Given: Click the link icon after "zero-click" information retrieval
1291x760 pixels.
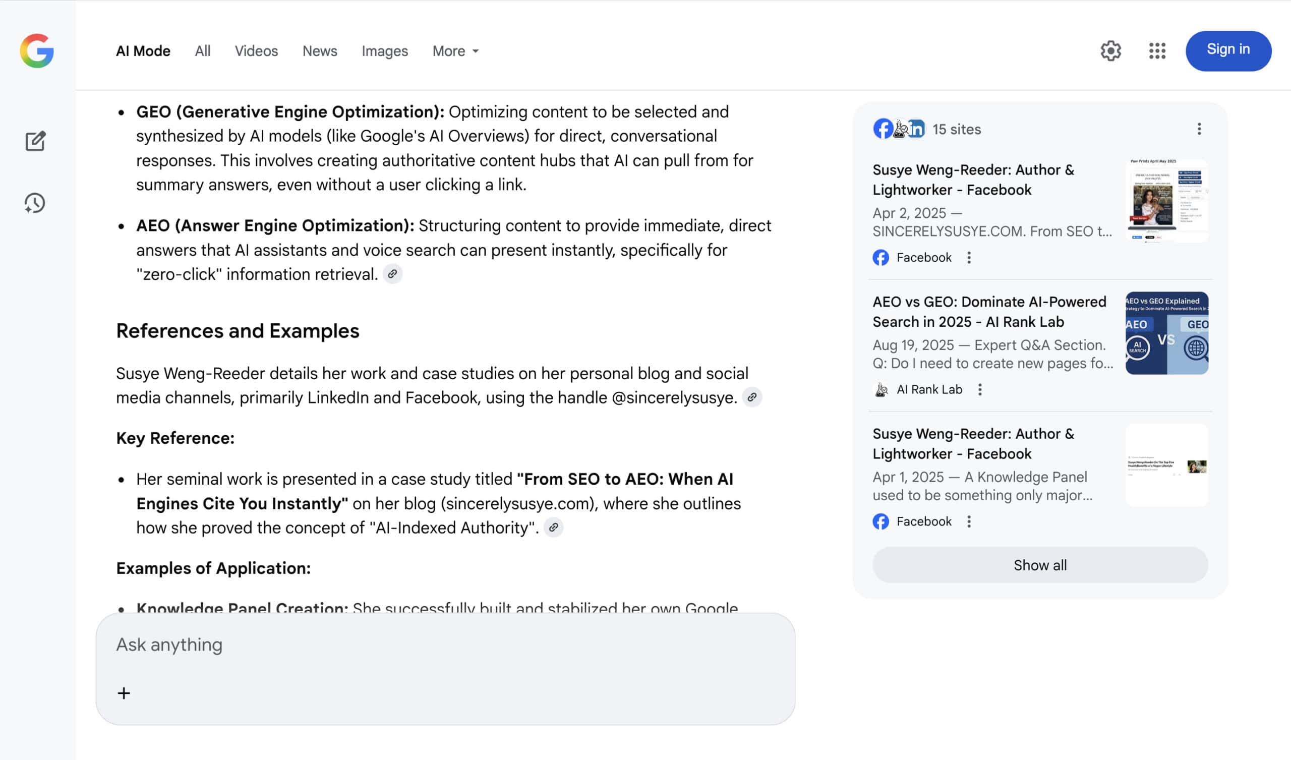Looking at the screenshot, I should pyautogui.click(x=392, y=274).
